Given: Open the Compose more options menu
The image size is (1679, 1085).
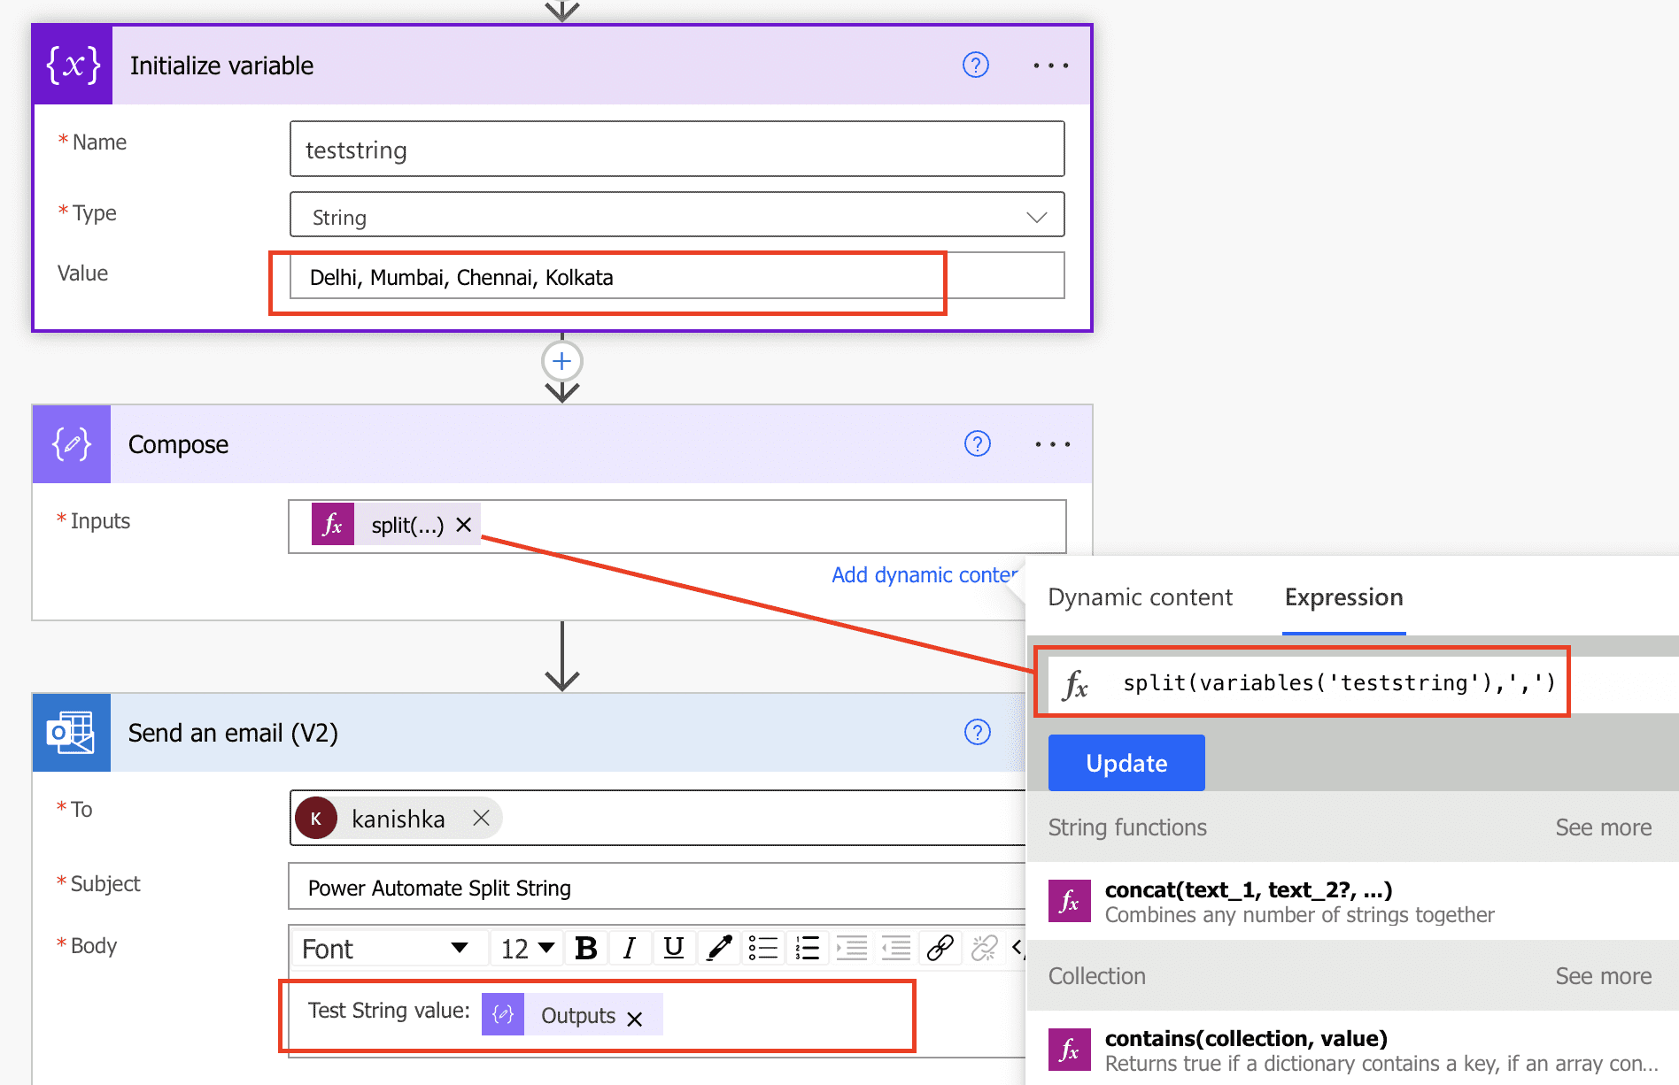Looking at the screenshot, I should (x=1053, y=444).
